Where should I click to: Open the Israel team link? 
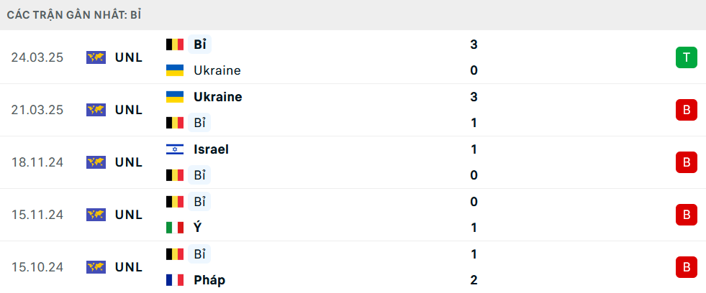tap(211, 149)
